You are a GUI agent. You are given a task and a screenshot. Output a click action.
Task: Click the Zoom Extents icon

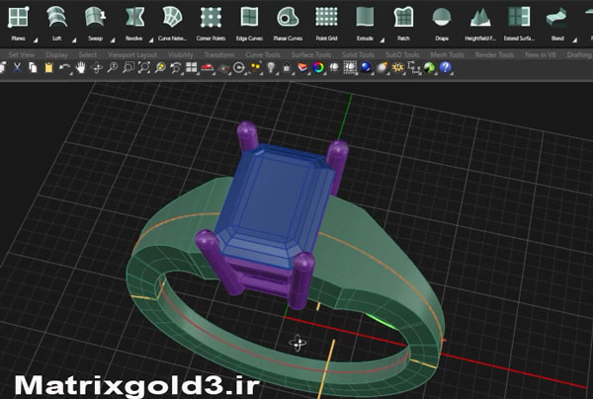click(144, 68)
